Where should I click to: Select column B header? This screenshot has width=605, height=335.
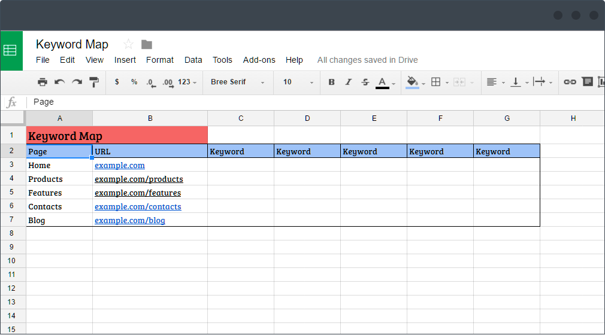[150, 118]
